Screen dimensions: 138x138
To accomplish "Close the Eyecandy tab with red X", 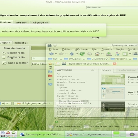I will pos(115,64).
